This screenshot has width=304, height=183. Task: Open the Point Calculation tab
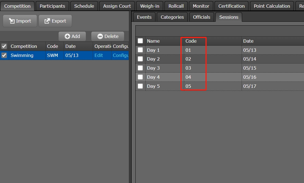tap(272, 6)
